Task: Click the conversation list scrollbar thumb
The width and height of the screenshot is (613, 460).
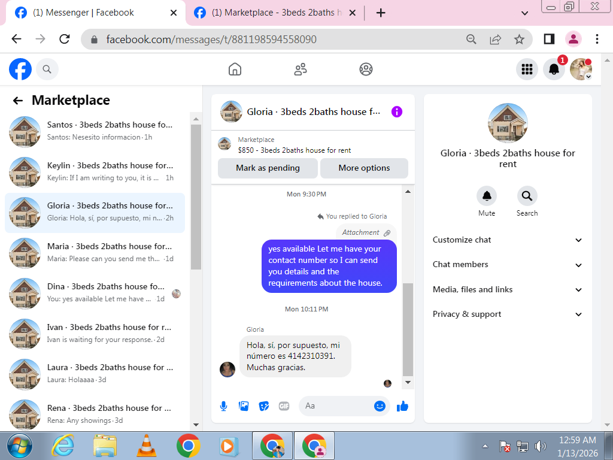Action: [196, 197]
